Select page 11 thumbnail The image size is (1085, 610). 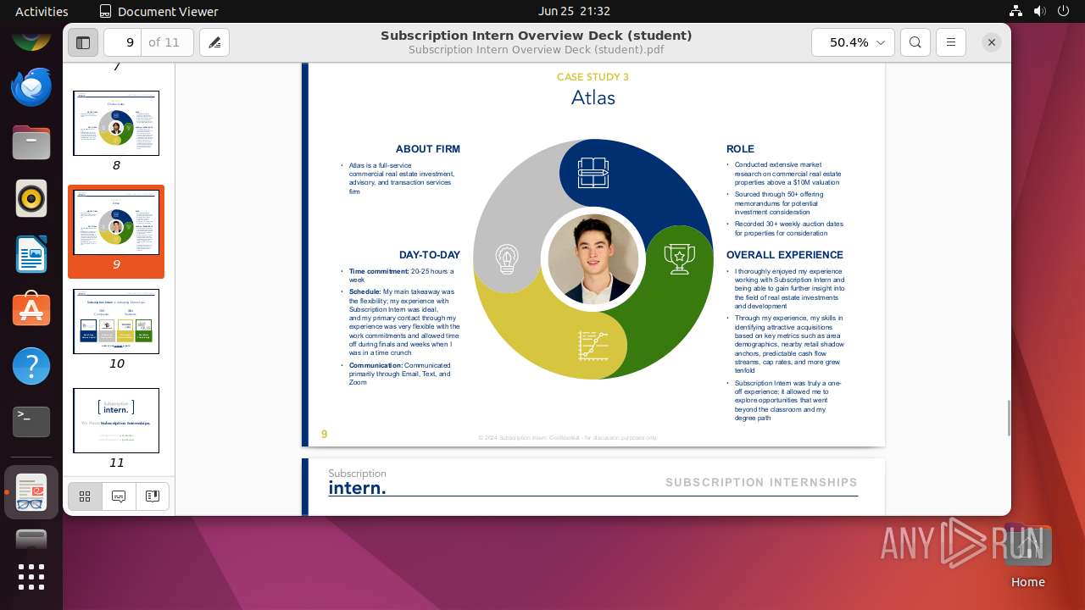(x=116, y=421)
